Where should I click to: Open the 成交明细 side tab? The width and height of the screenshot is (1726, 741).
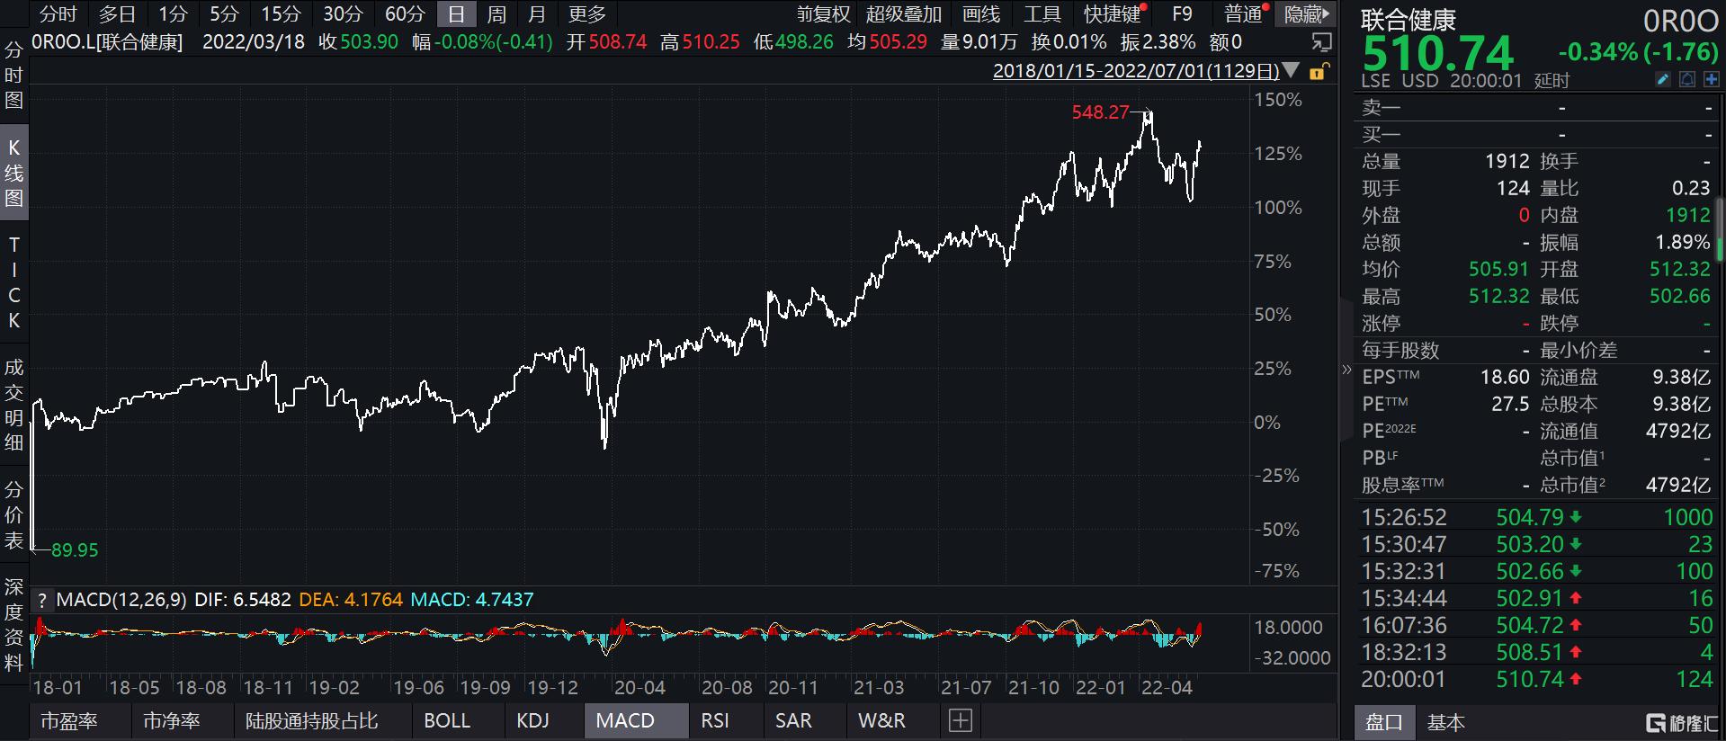tap(13, 404)
